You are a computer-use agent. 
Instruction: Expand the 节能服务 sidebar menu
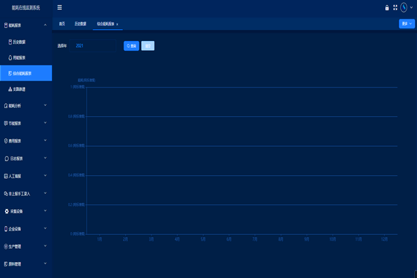(26, 123)
